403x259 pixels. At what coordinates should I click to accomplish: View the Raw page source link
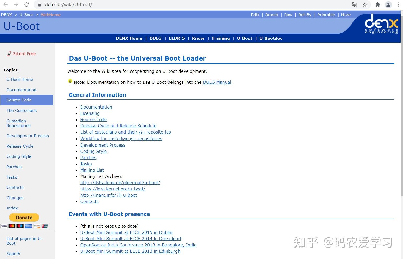click(288, 15)
